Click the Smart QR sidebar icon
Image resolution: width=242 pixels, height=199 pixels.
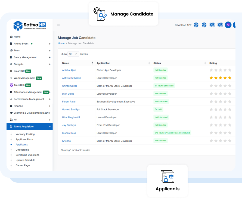pyautogui.click(x=11, y=71)
